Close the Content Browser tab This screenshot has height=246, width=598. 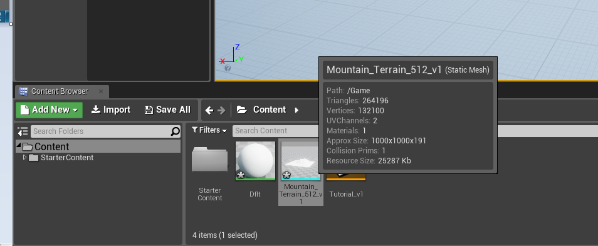point(101,91)
